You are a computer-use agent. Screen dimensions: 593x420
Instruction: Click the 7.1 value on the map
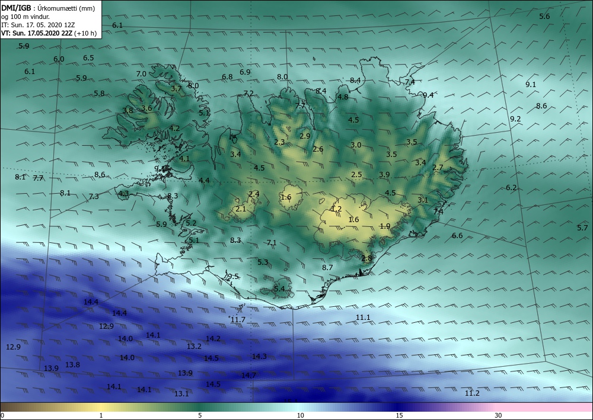point(272,242)
